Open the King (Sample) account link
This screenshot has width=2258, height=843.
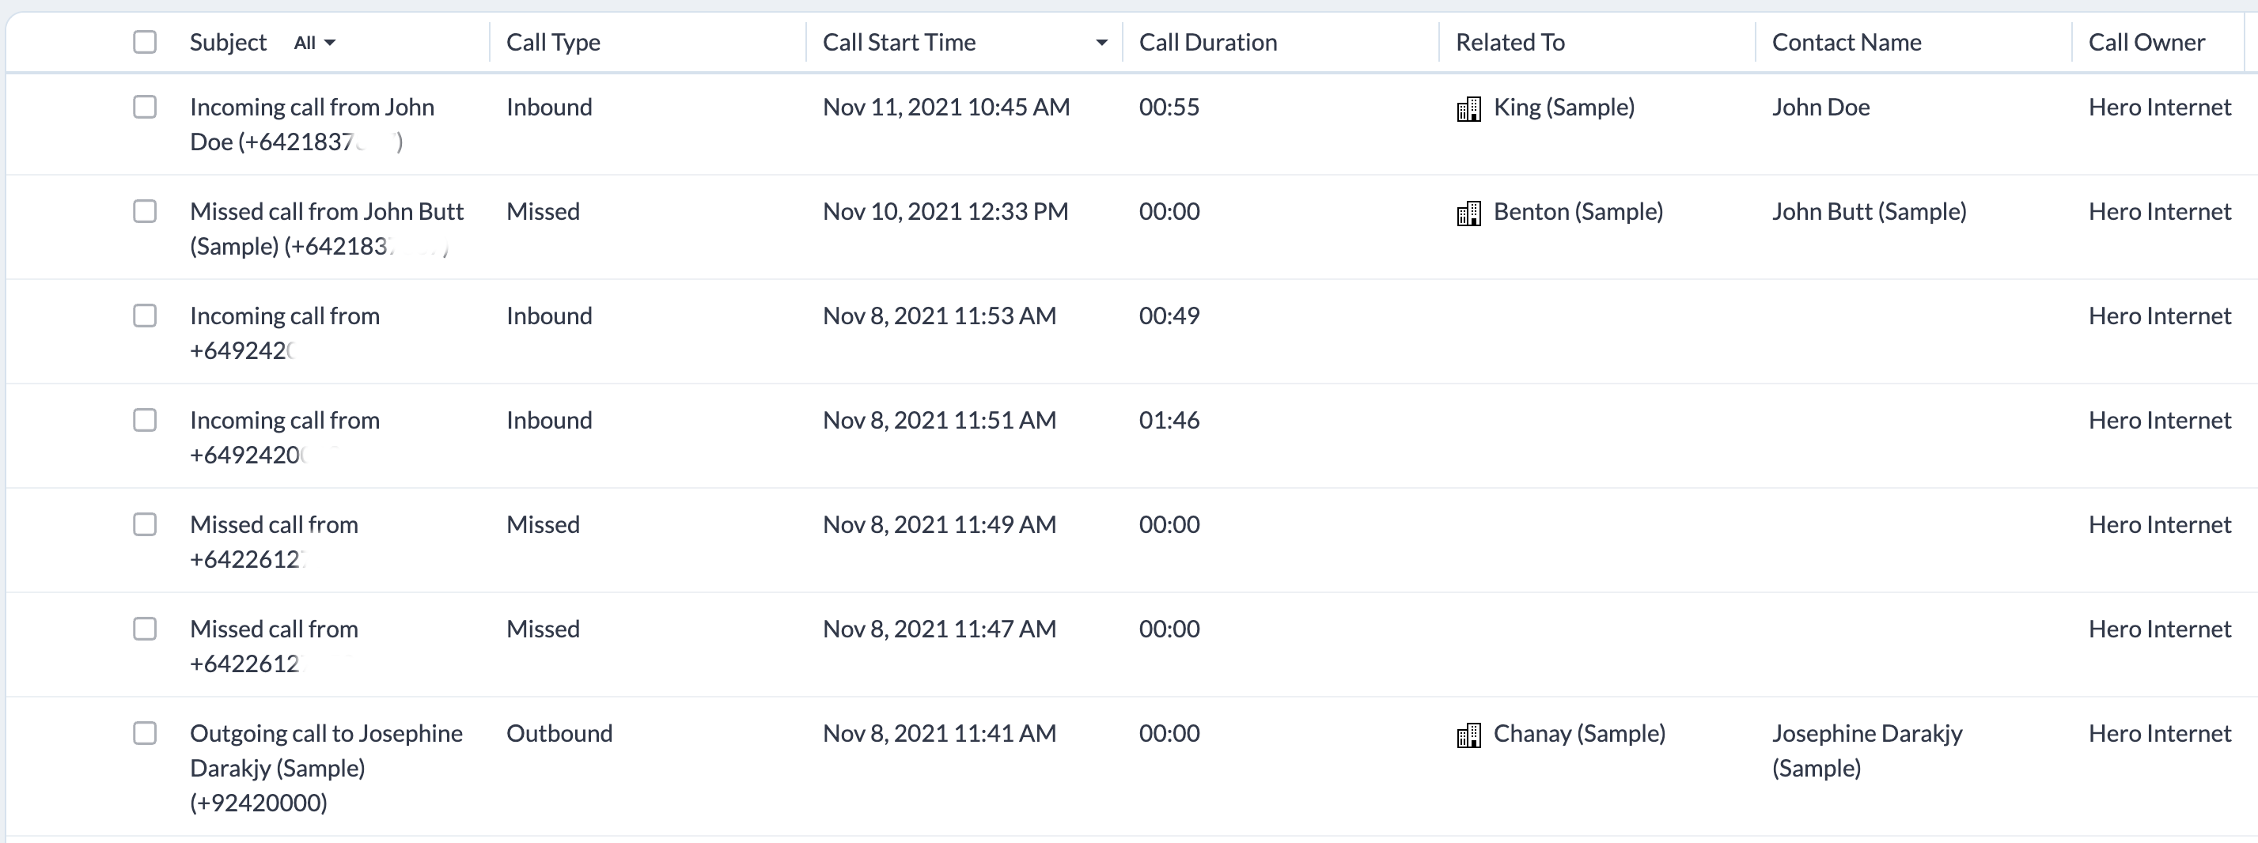(x=1564, y=107)
